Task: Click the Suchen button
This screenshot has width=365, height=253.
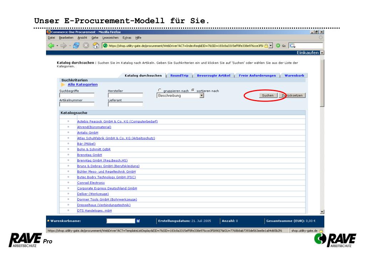Action: [268, 95]
